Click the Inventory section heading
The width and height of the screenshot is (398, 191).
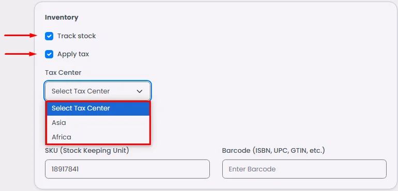click(62, 18)
